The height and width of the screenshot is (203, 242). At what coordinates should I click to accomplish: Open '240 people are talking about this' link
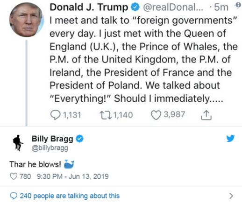click(70, 196)
